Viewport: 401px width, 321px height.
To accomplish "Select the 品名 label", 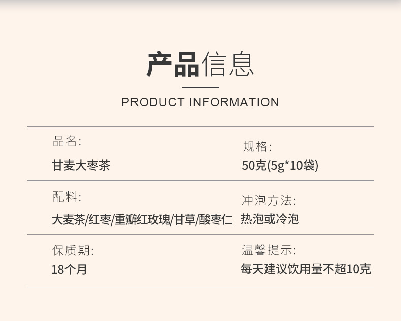I will point(66,141).
